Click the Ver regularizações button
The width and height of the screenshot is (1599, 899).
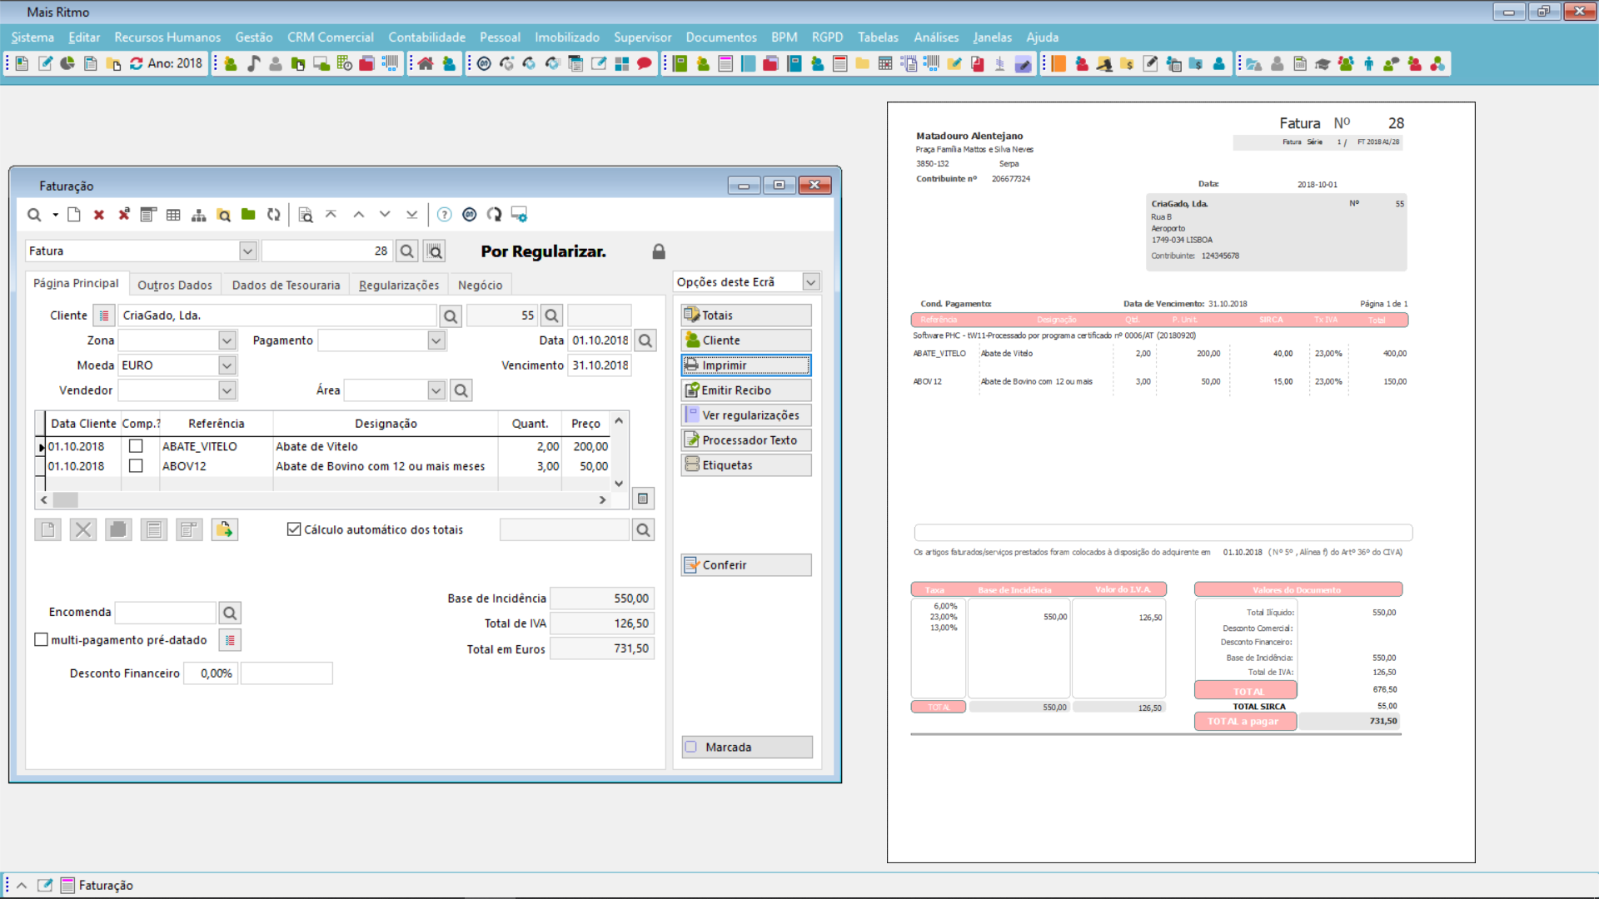746,415
